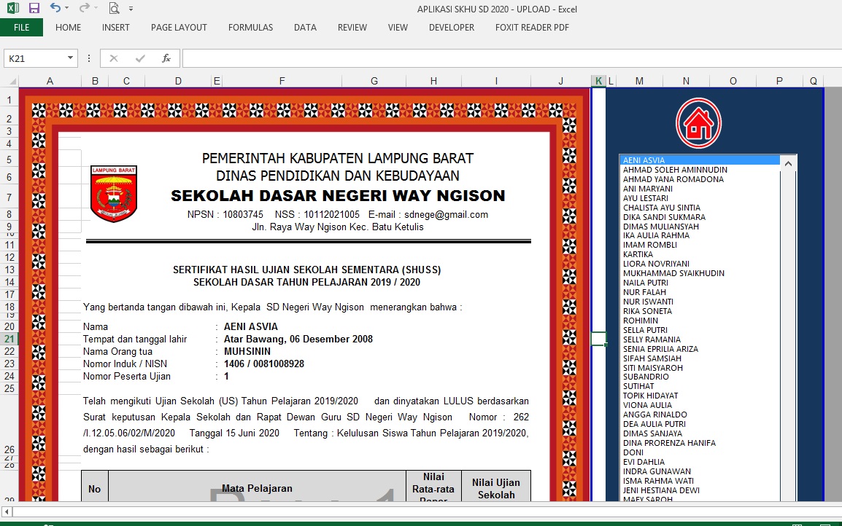Open the Name Box dropdown arrow
The image size is (842, 526).
tap(71, 58)
